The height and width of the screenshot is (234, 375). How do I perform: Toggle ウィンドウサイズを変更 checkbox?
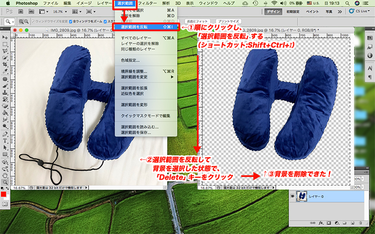pyautogui.click(x=33, y=21)
